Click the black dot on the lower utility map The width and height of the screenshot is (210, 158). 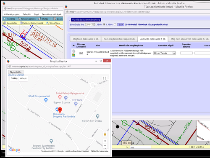pyautogui.click(x=117, y=127)
